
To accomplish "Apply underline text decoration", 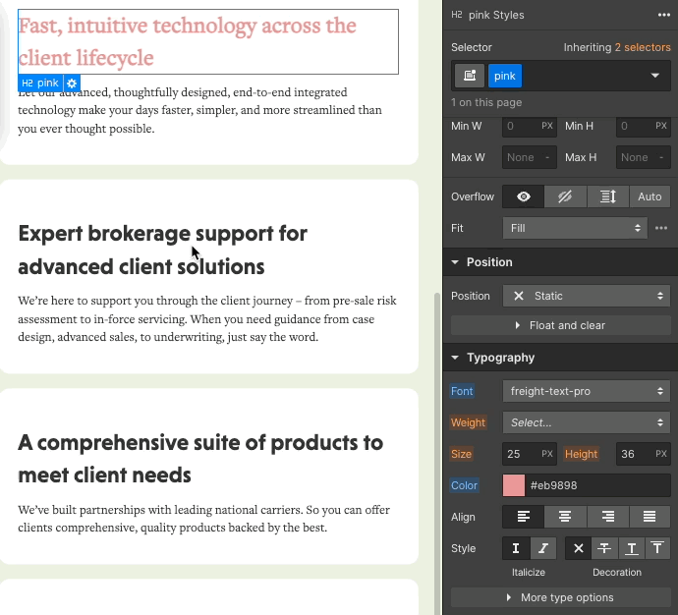I will pos(630,548).
